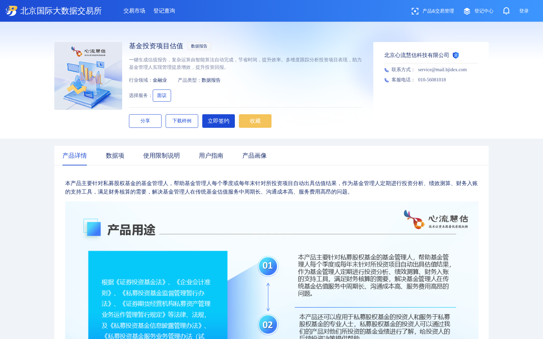Click the phone number 010-56081018
The image size is (543, 339).
(x=432, y=80)
